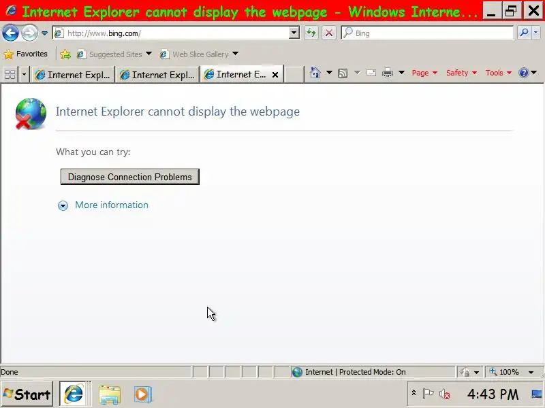Close the active tab with its X
545x408 pixels.
tap(275, 75)
